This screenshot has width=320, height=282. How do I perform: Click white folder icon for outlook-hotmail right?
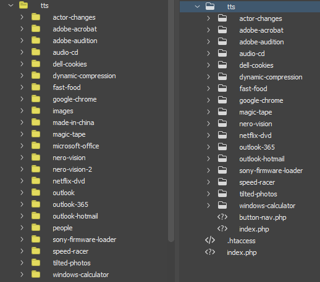tap(222, 159)
